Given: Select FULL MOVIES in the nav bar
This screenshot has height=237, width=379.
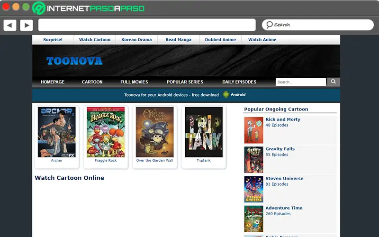Looking at the screenshot, I should 134,82.
